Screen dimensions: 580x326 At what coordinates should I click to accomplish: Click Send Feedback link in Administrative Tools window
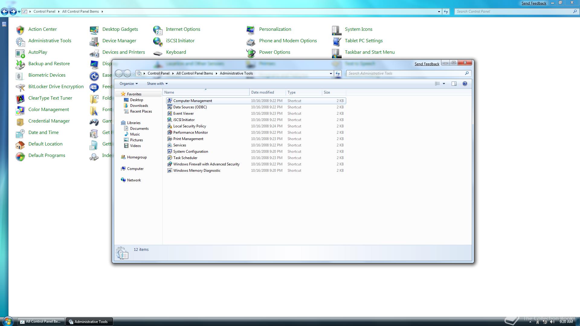pos(427,64)
